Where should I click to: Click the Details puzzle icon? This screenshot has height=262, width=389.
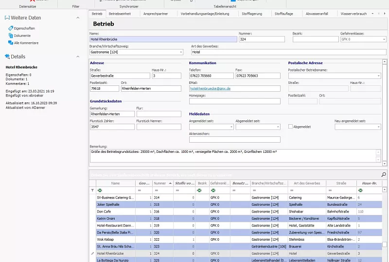tap(7, 56)
